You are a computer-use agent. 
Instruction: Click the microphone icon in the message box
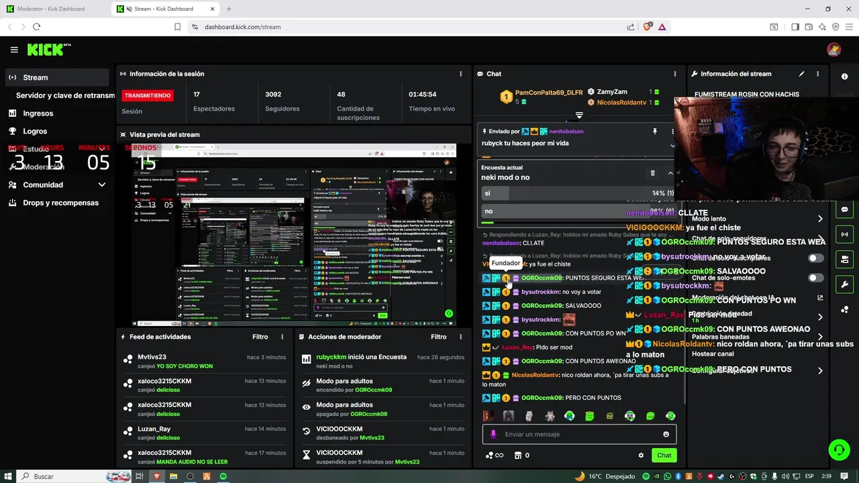pyautogui.click(x=493, y=434)
